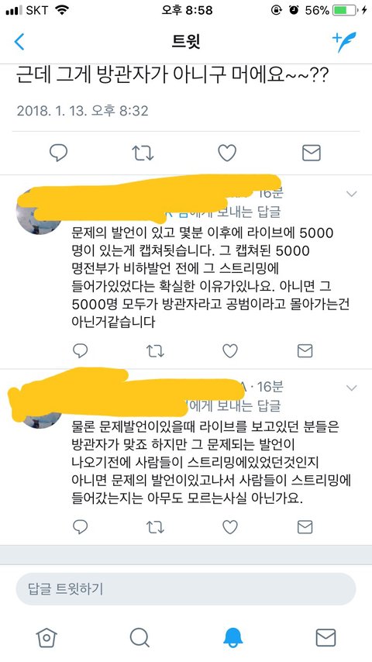Like the main tweet

[227, 153]
